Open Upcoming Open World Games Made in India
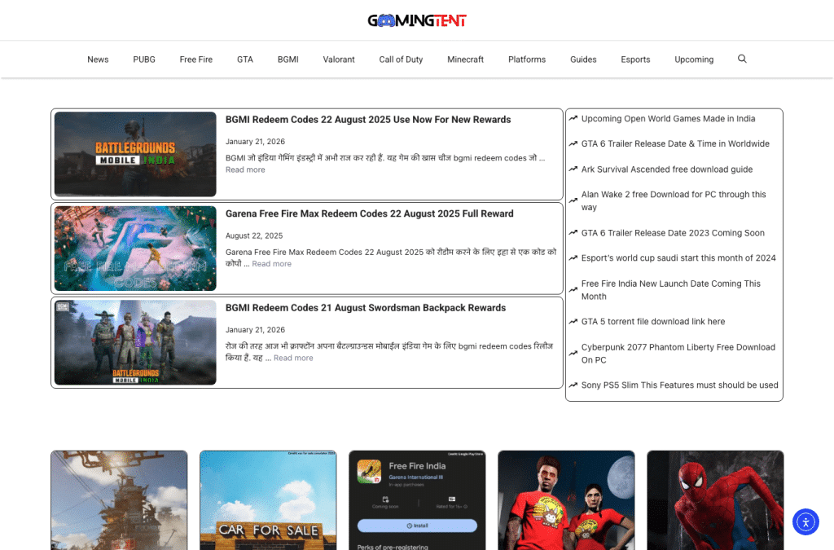The image size is (834, 550). click(668, 119)
